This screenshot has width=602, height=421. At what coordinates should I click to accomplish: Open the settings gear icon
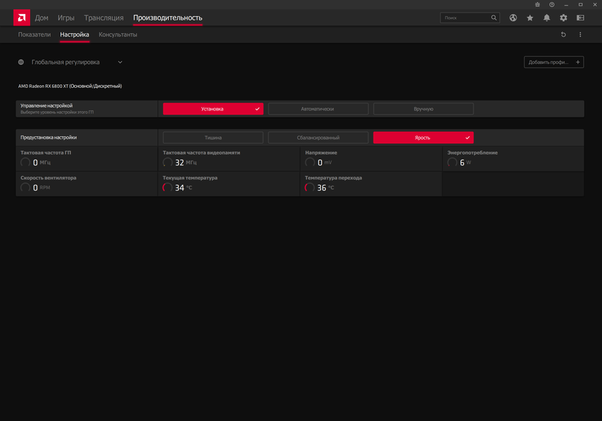[563, 18]
